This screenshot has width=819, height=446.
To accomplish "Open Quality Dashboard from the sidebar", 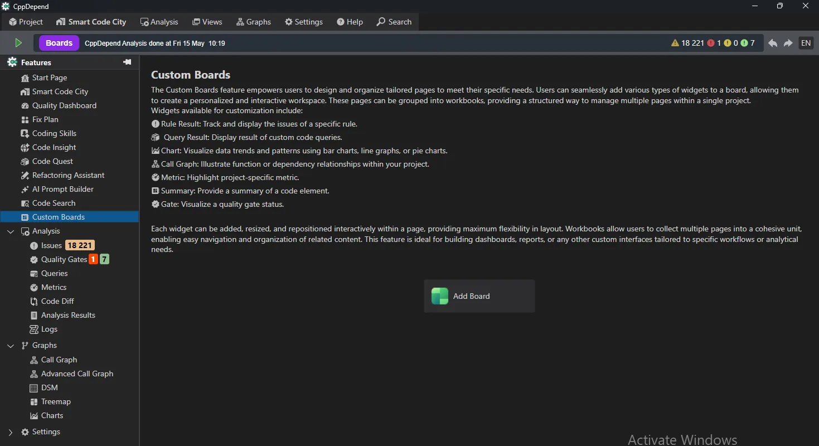I will pyautogui.click(x=64, y=105).
